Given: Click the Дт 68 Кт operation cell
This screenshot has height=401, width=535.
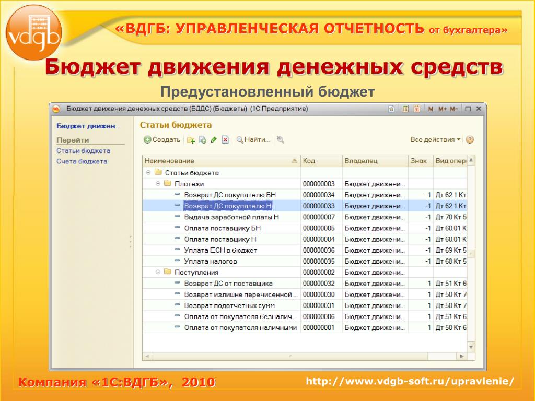Looking at the screenshot, I should pos(450,261).
